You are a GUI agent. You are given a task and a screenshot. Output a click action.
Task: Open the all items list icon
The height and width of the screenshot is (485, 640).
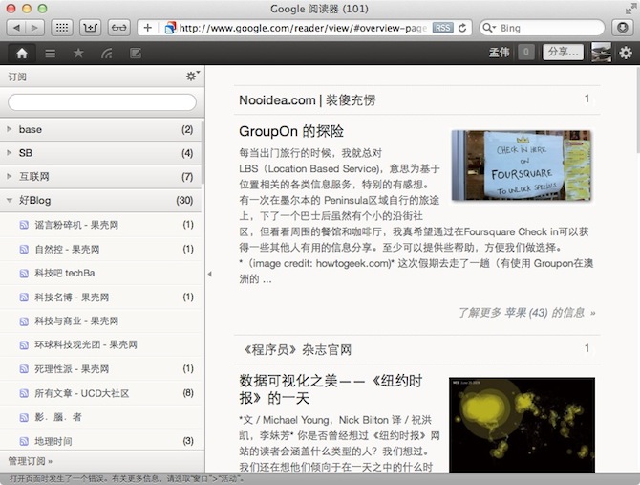pos(51,54)
